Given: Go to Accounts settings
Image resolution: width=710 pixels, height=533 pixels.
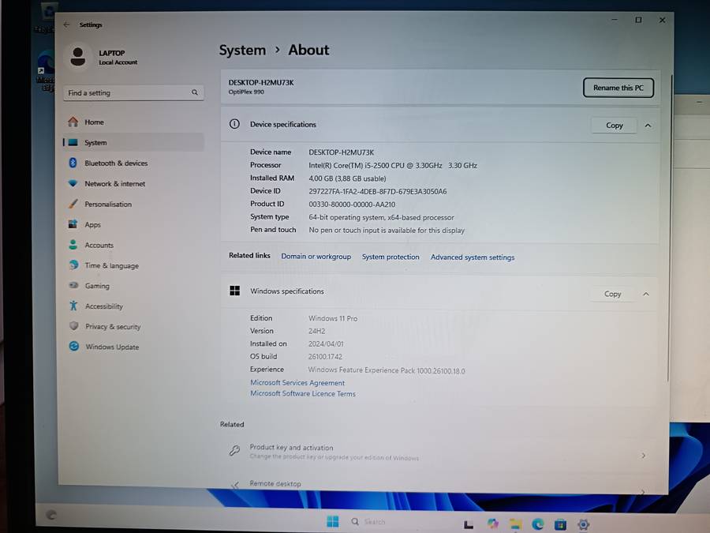Looking at the screenshot, I should point(99,246).
